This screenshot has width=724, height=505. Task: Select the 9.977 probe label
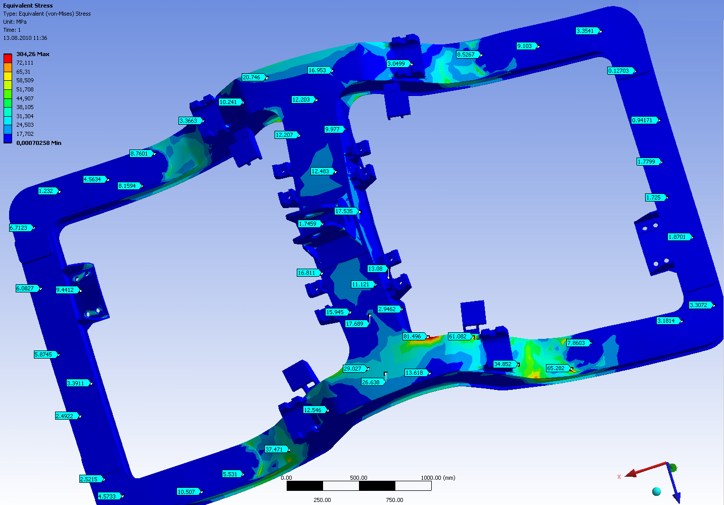tap(335, 129)
